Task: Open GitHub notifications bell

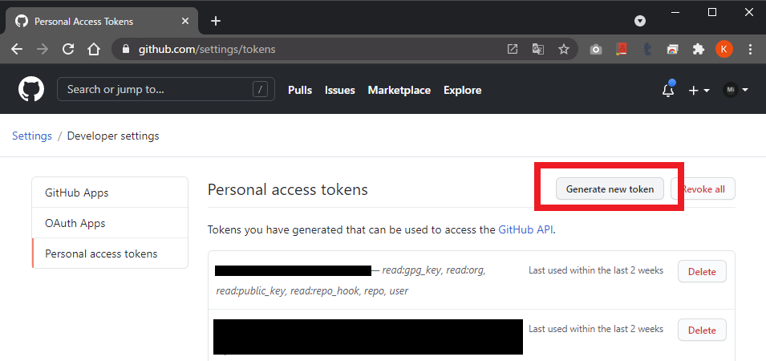Action: [668, 89]
